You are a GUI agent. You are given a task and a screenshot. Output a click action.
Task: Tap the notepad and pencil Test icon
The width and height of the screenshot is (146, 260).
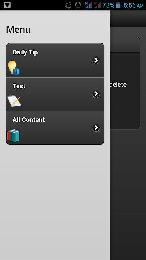[x=14, y=101]
